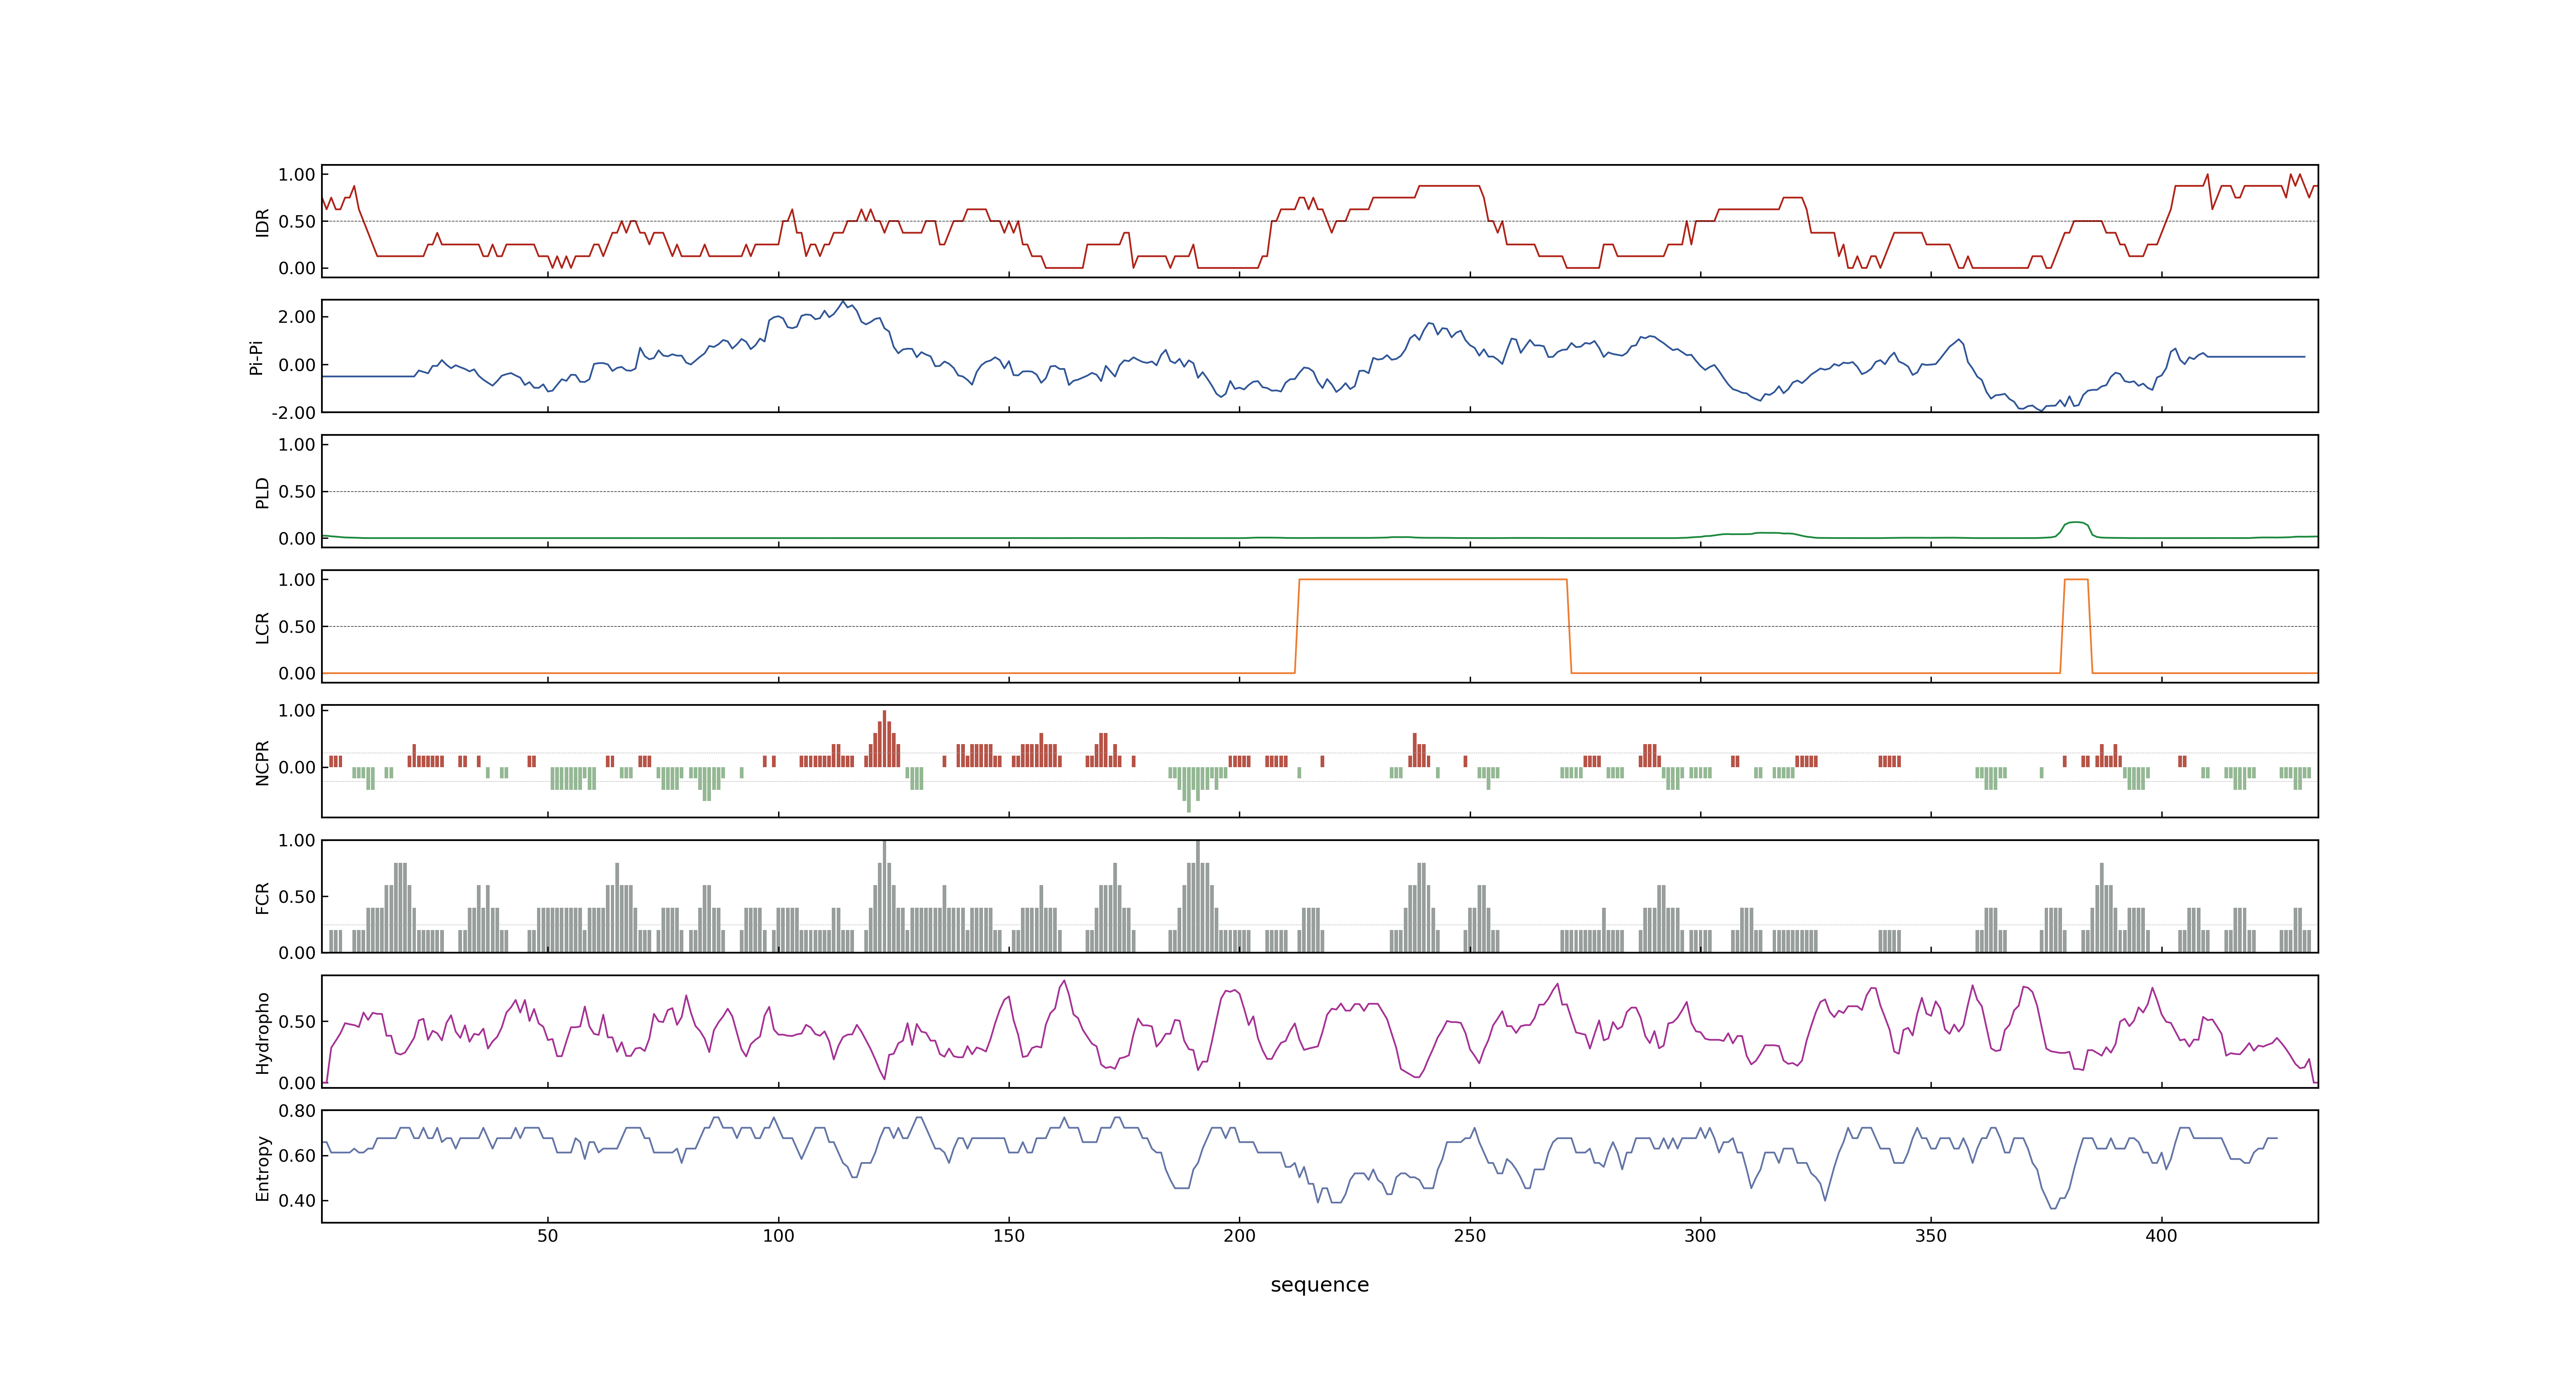Click the 2.00 tick on Pi-Pi axis
The height and width of the screenshot is (1374, 2576).
pyautogui.click(x=297, y=317)
